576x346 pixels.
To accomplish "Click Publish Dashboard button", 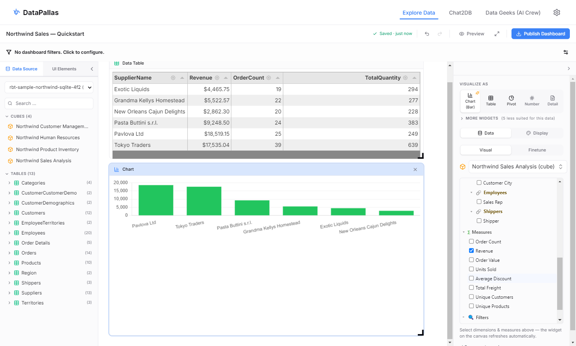I will tap(541, 34).
